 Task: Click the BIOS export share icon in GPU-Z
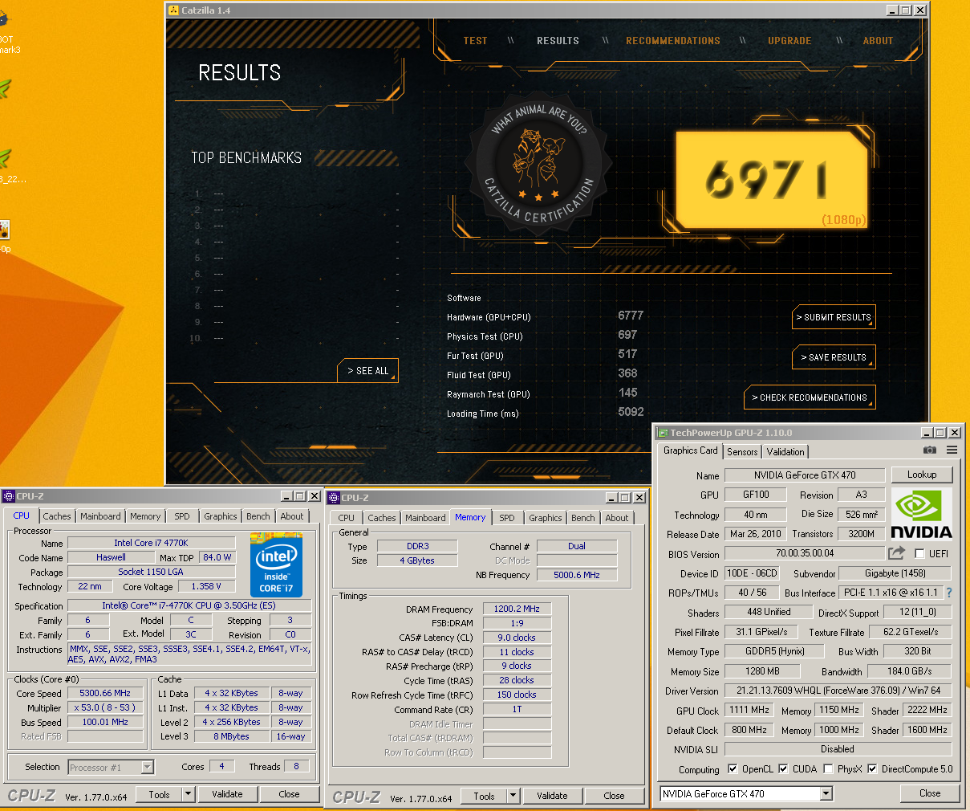point(896,553)
